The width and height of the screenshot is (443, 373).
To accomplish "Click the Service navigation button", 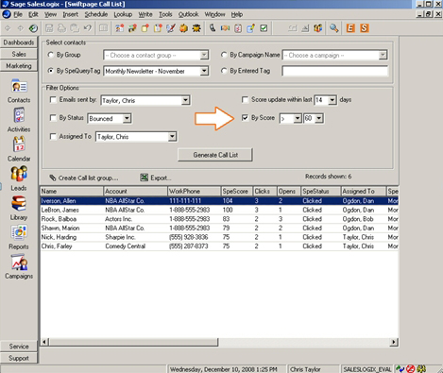I will click(x=19, y=347).
